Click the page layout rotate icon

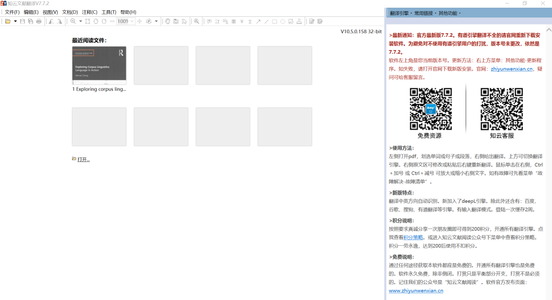(149, 21)
